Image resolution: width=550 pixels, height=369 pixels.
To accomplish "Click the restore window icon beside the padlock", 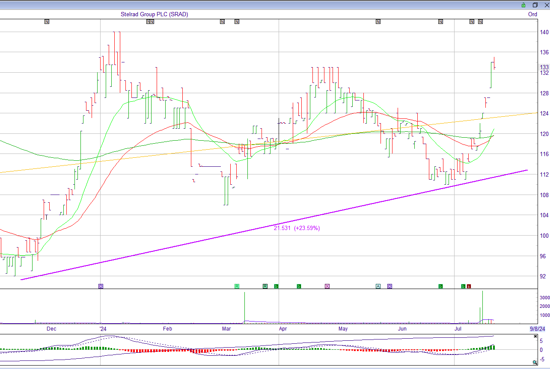I will tap(535, 5).
